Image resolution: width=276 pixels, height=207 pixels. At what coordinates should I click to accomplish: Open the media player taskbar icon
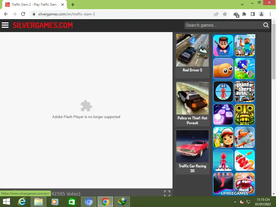point(55,202)
